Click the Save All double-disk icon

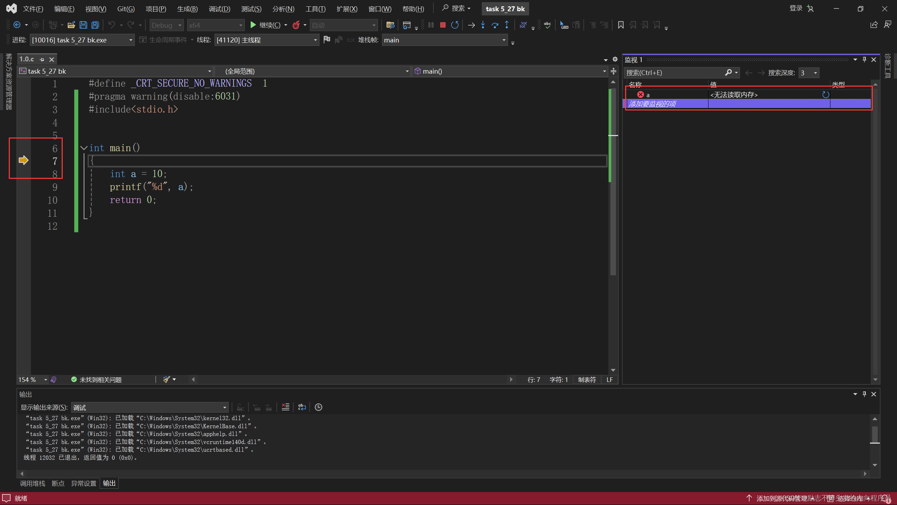pyautogui.click(x=95, y=25)
